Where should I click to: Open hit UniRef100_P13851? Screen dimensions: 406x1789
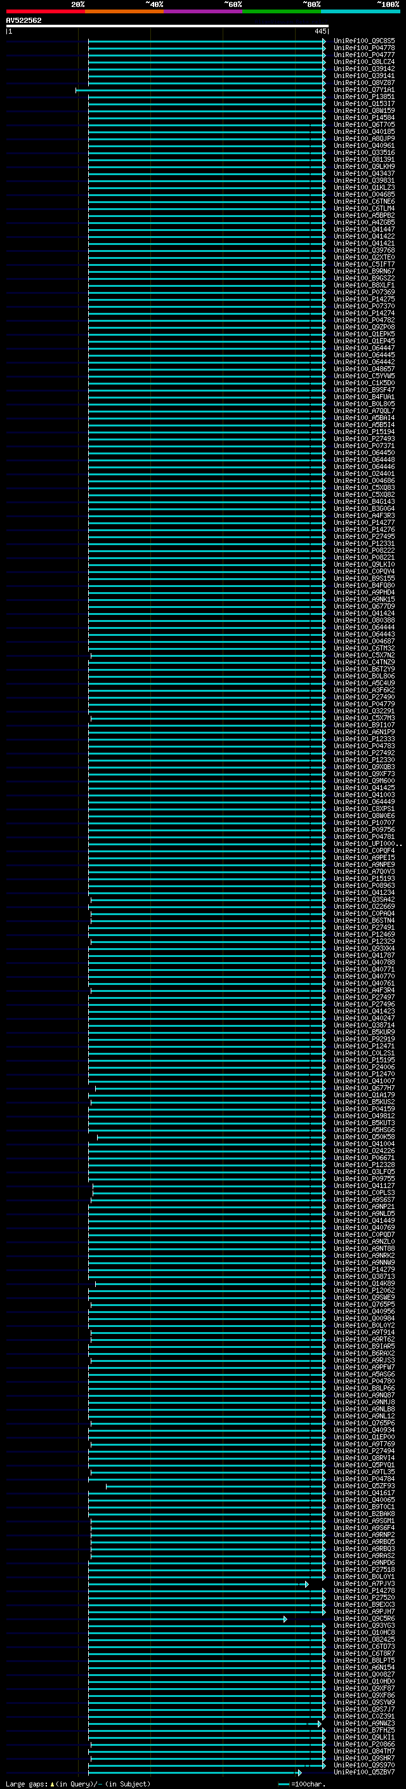tap(364, 97)
